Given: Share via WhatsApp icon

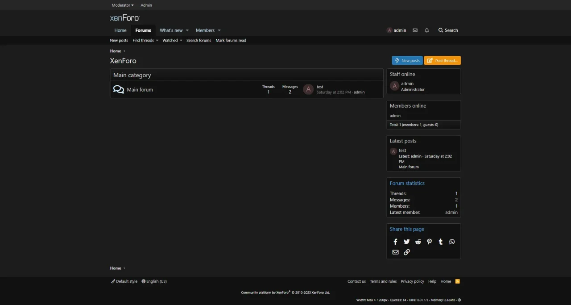Looking at the screenshot, I should [452, 242].
